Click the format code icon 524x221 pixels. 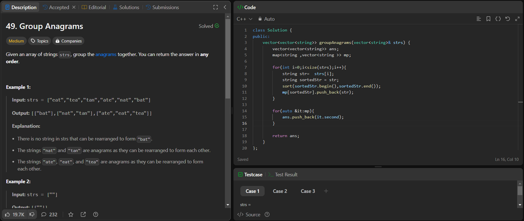[x=479, y=19]
